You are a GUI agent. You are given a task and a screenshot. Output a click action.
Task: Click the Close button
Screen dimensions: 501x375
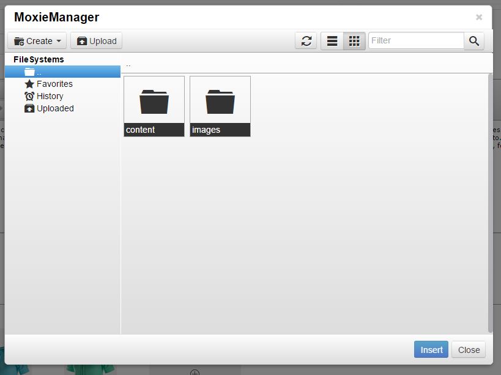point(469,349)
